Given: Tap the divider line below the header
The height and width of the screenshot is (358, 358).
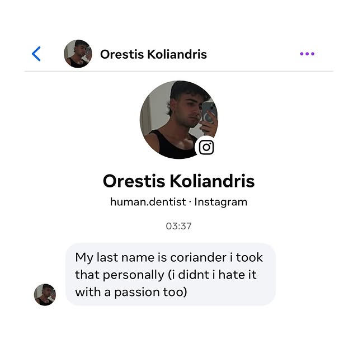Looking at the screenshot, I should click(x=178, y=71).
